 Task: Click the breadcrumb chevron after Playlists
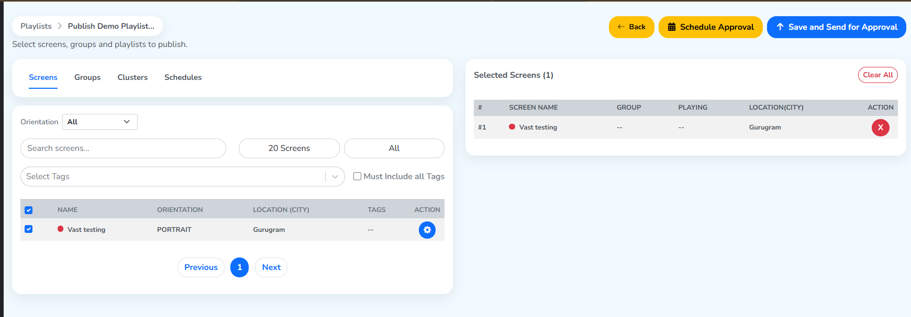[x=60, y=26]
